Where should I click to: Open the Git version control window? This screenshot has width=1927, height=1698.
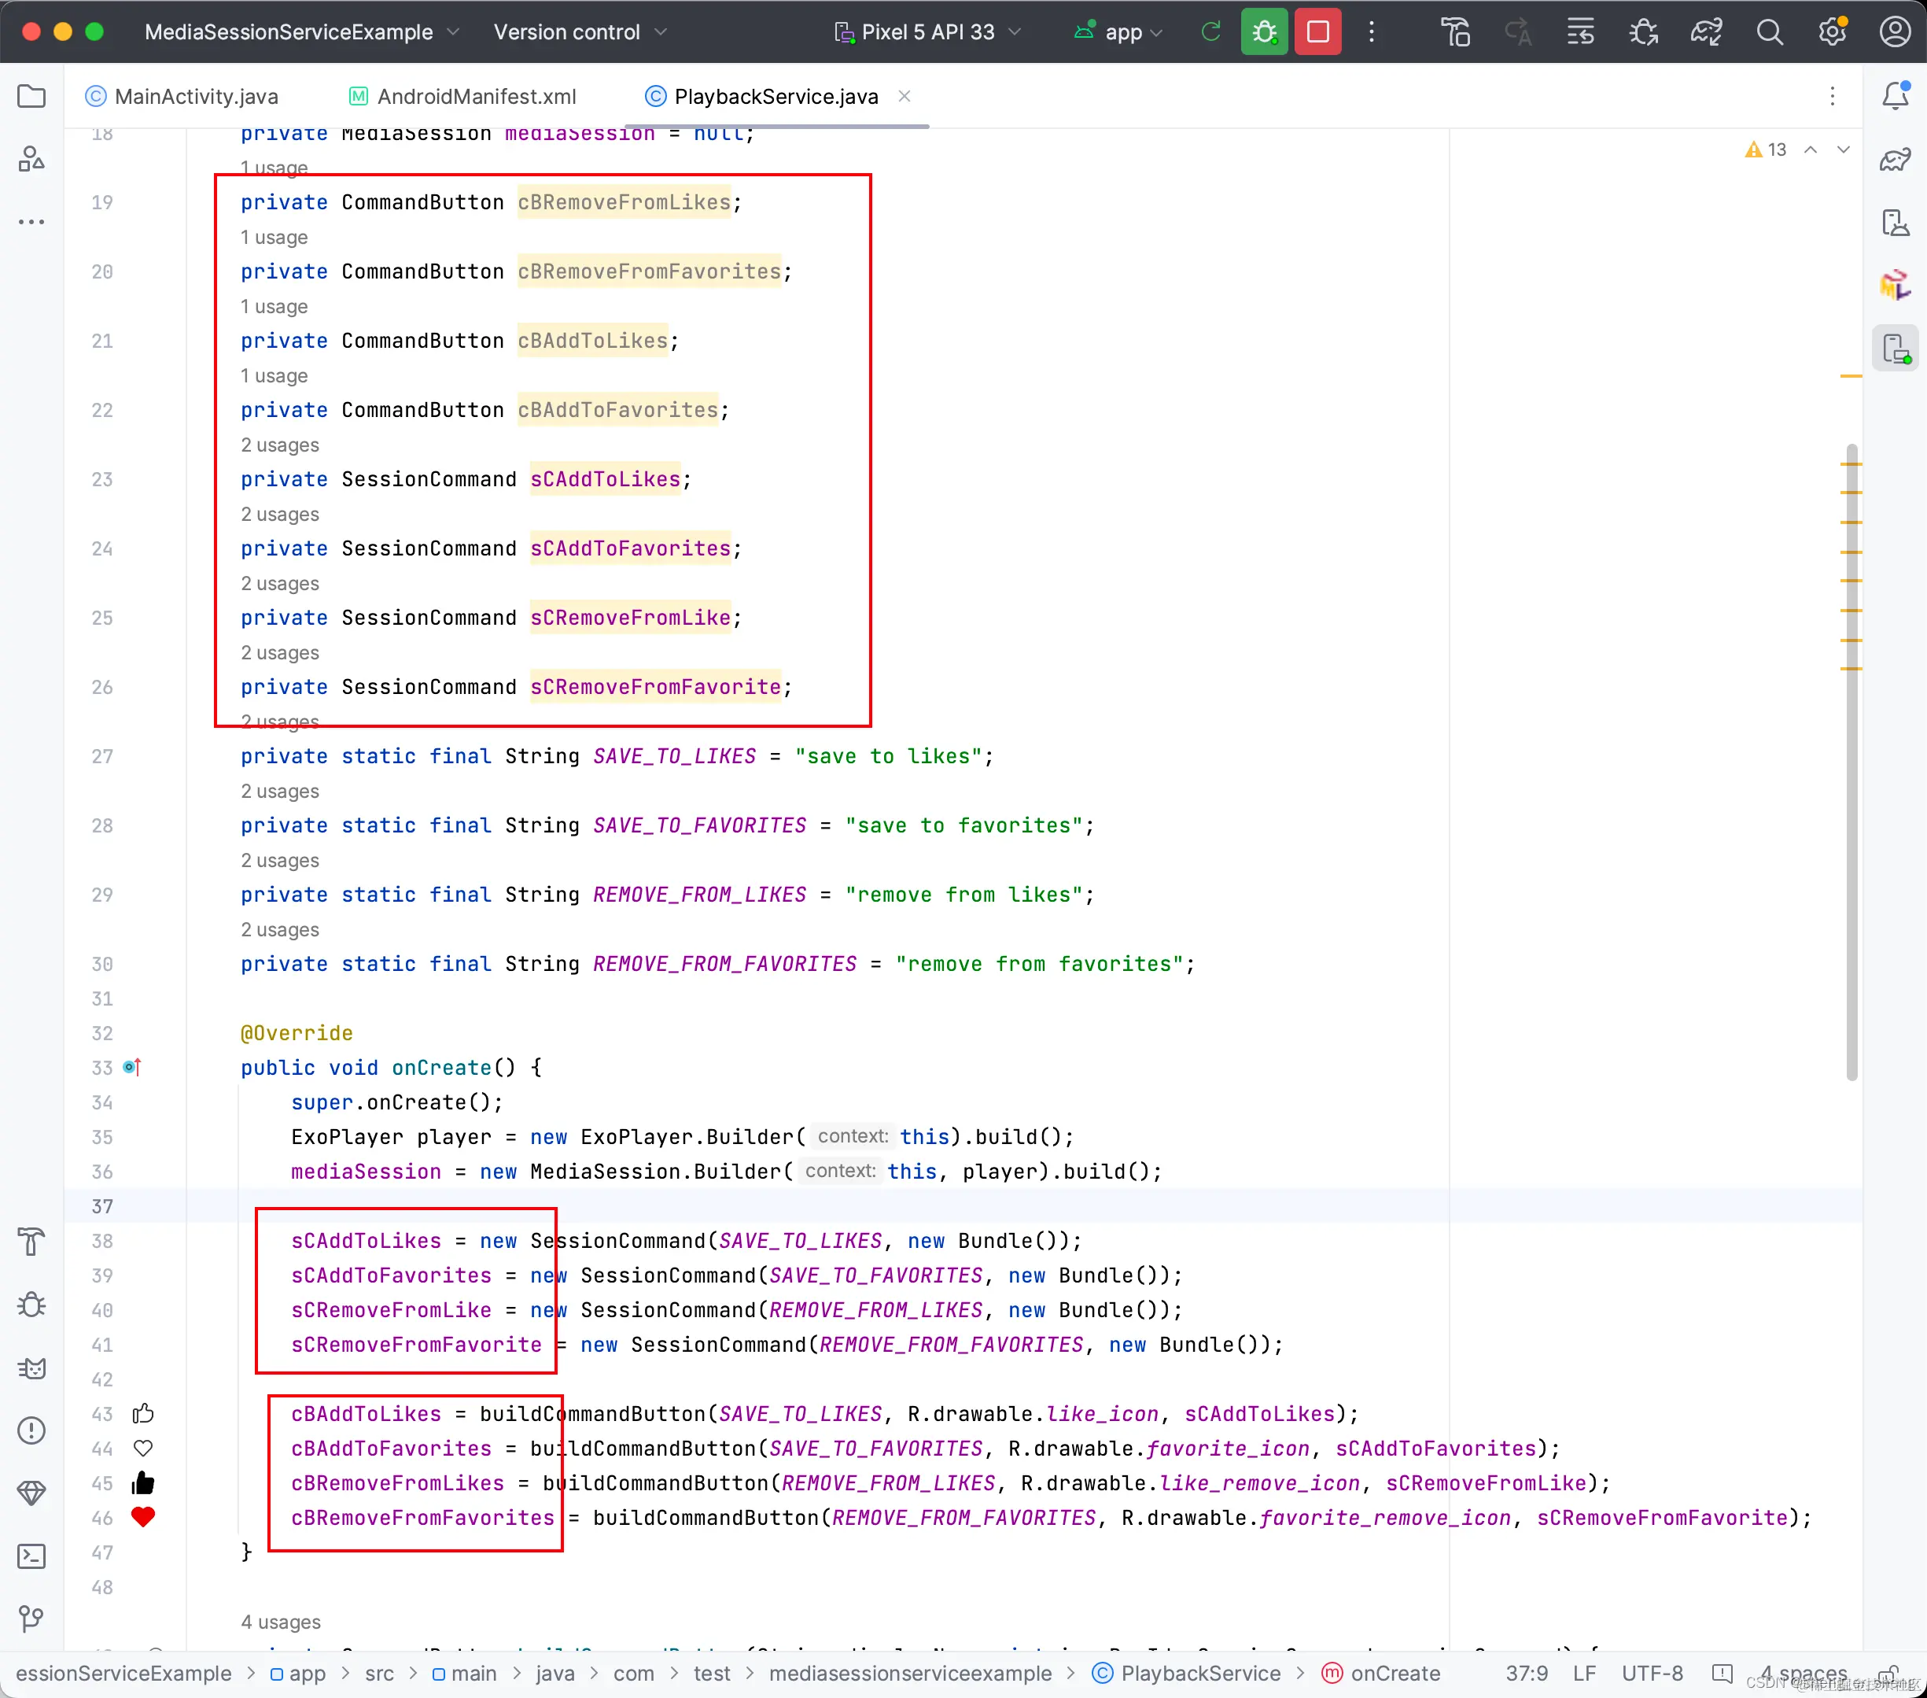[31, 1619]
